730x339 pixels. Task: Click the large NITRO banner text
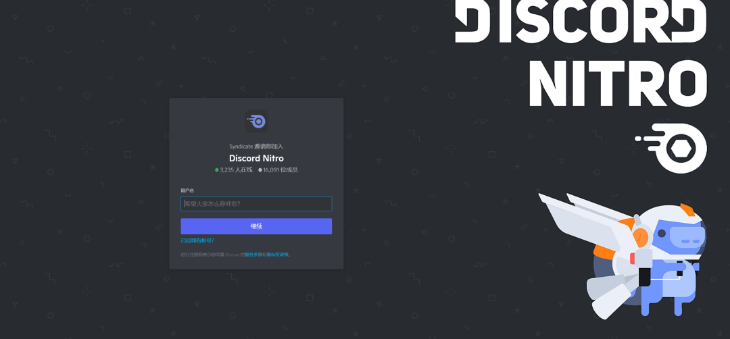[x=618, y=83]
